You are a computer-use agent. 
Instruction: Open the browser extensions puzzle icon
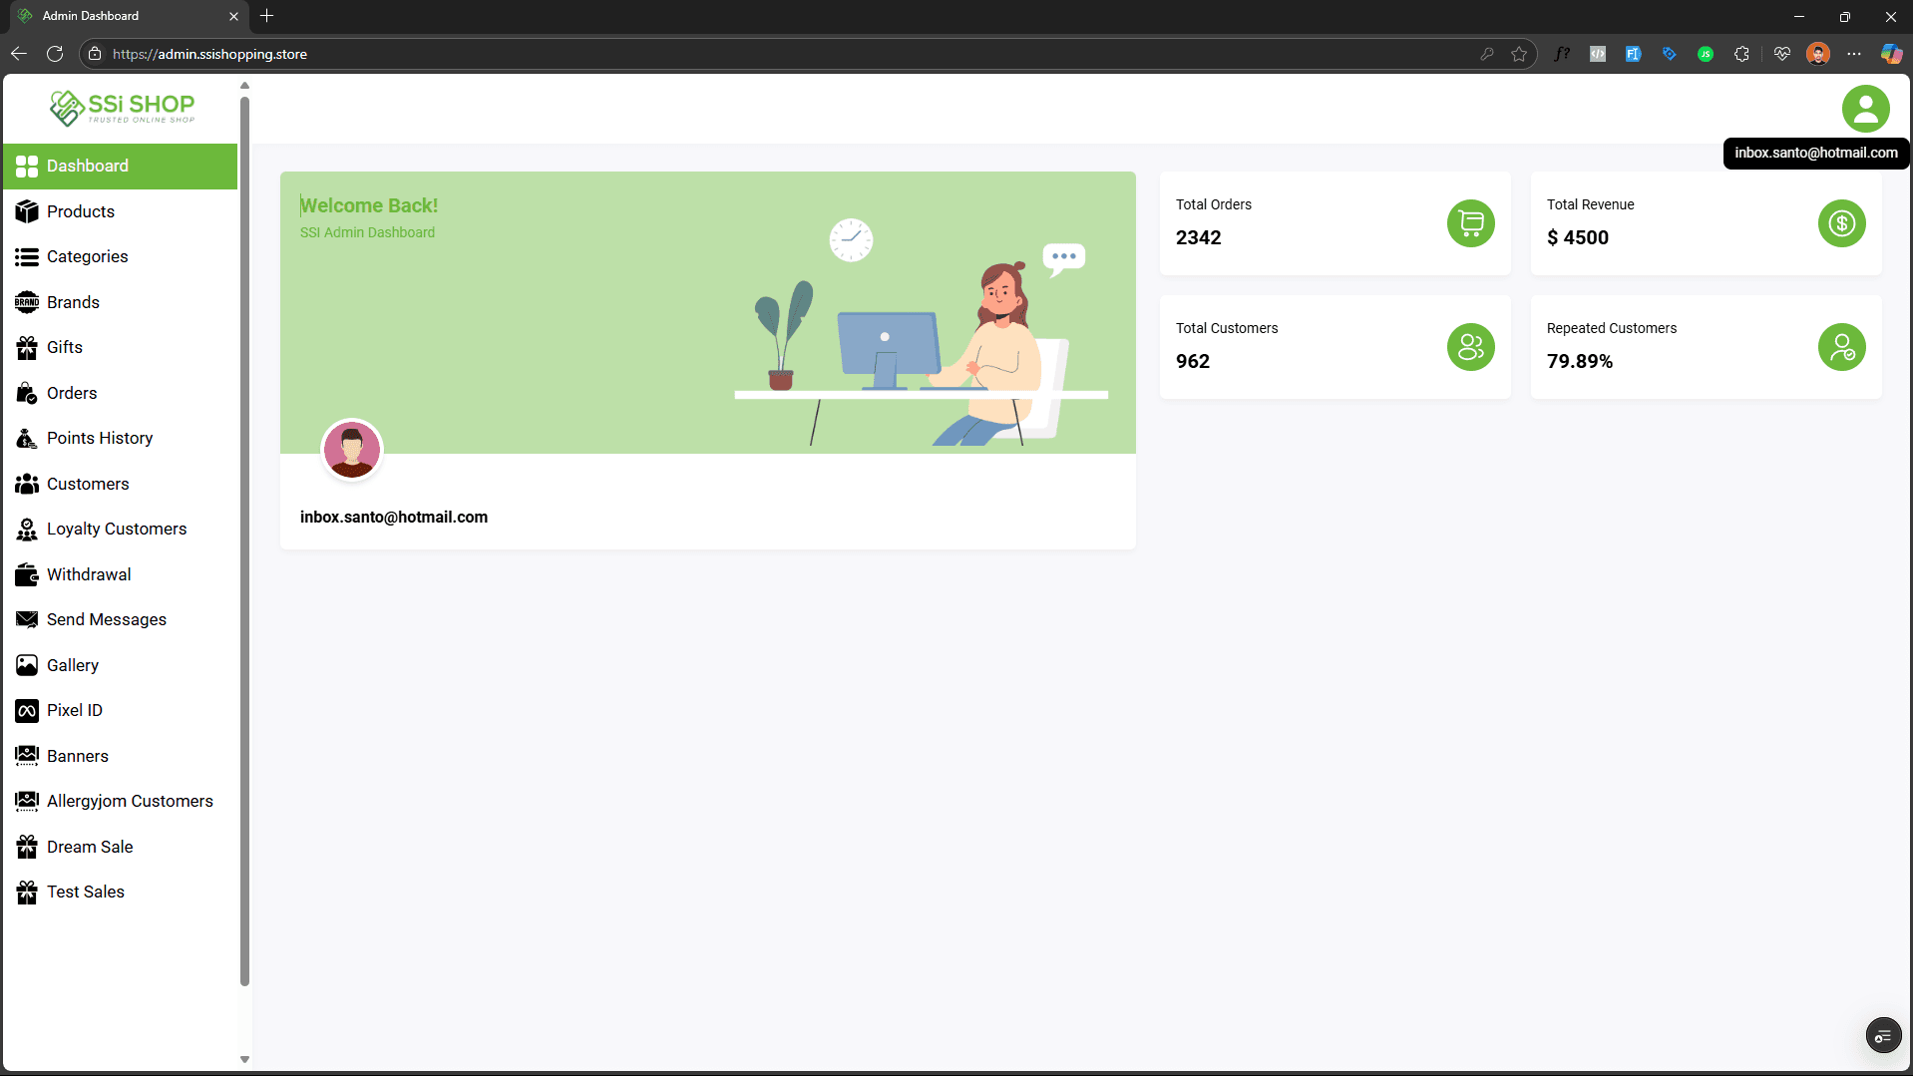(x=1741, y=54)
